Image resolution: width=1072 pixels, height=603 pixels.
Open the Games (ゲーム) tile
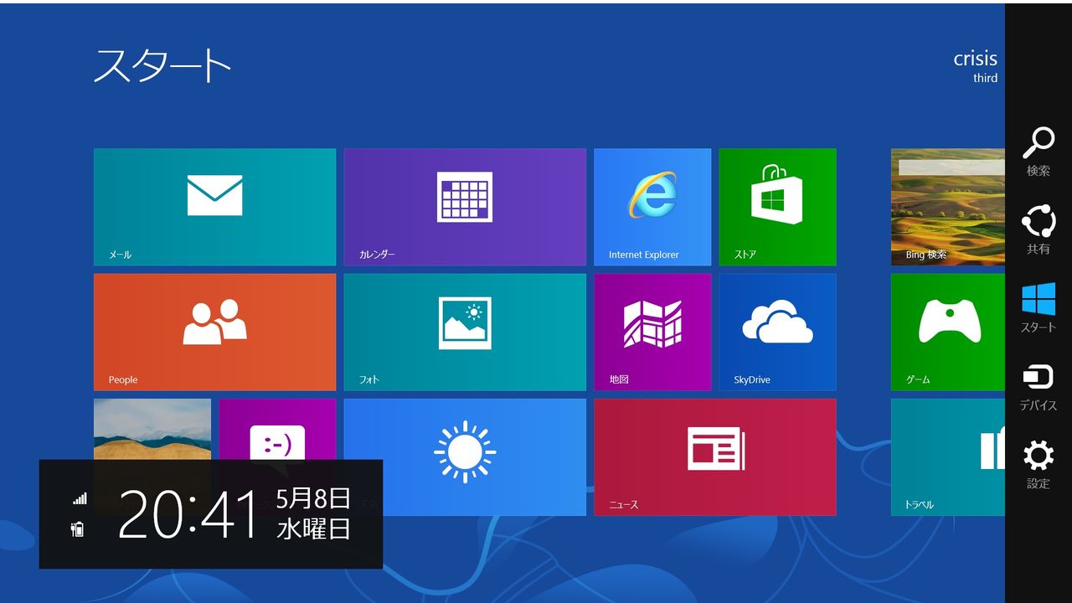948,332
